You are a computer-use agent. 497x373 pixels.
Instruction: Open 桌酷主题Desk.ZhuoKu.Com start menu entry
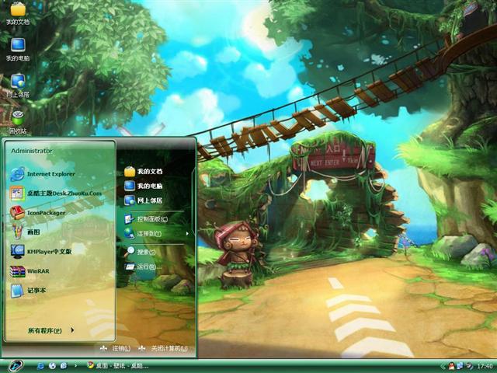pyautogui.click(x=56, y=193)
